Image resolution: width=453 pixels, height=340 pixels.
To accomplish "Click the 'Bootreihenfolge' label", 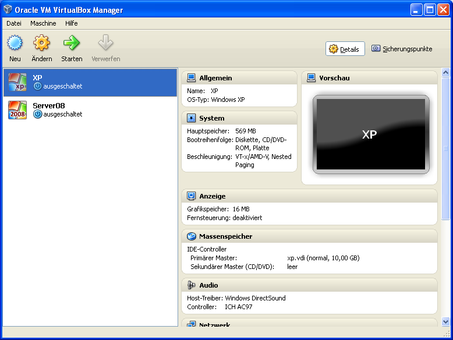I will tap(210, 140).
